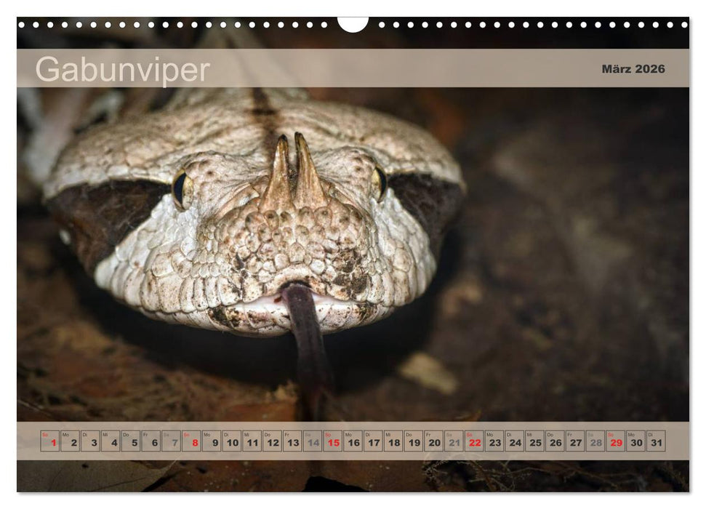Click Sunday 29 in the calendar row
Viewport: 706px width, 509px height.
616,441
